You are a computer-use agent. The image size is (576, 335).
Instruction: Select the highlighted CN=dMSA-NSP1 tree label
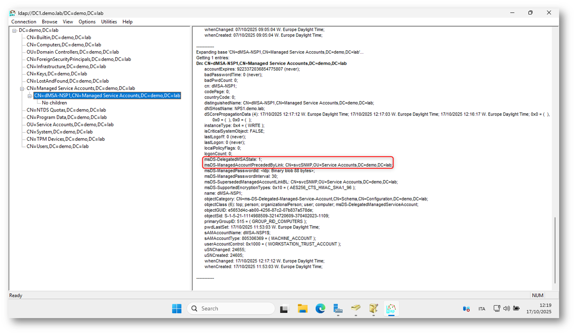107,96
